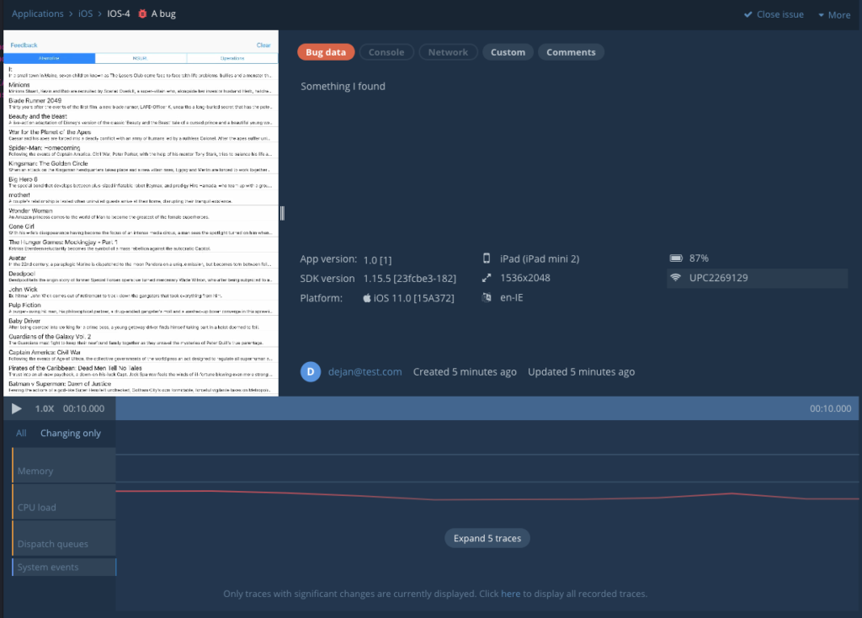Expand 5 hidden traces
The height and width of the screenshot is (618, 862).
click(487, 538)
